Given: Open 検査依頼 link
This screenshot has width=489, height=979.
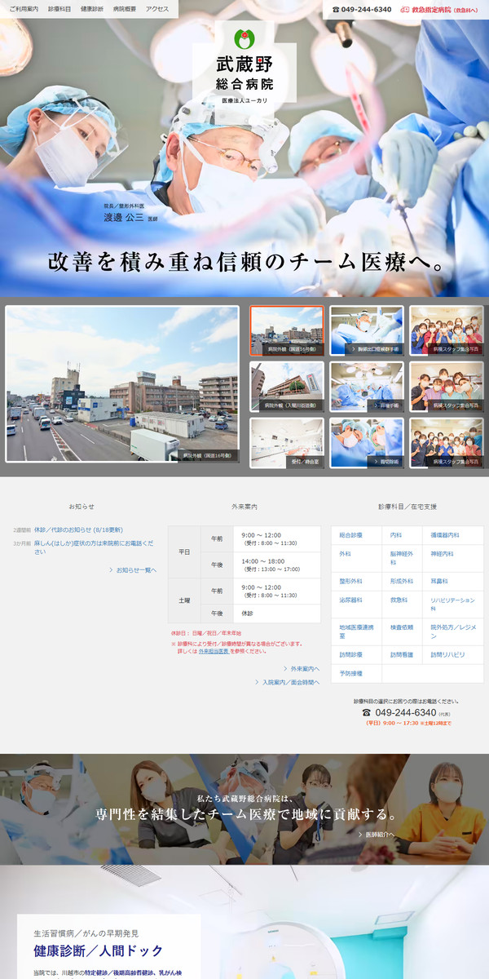Looking at the screenshot, I should point(402,627).
